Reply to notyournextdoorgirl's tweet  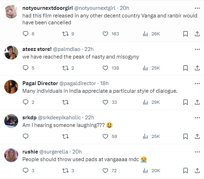pos(25,34)
